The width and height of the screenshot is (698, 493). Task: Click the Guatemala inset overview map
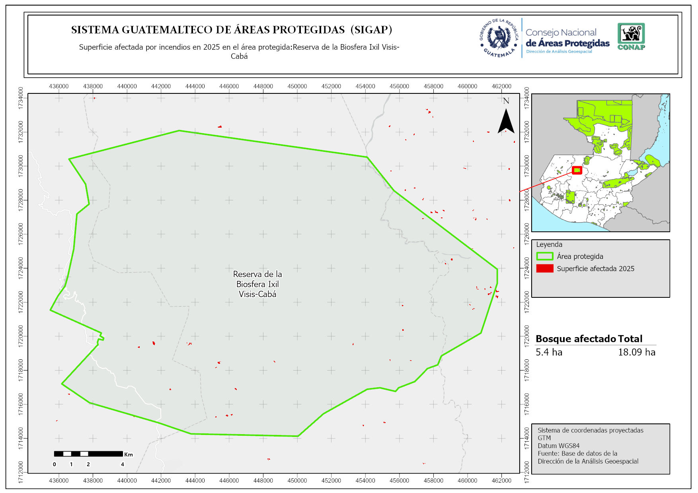tap(601, 163)
